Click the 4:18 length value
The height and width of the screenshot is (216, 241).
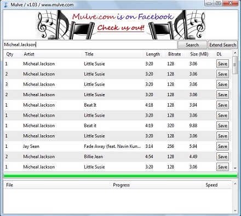[x=149, y=105]
